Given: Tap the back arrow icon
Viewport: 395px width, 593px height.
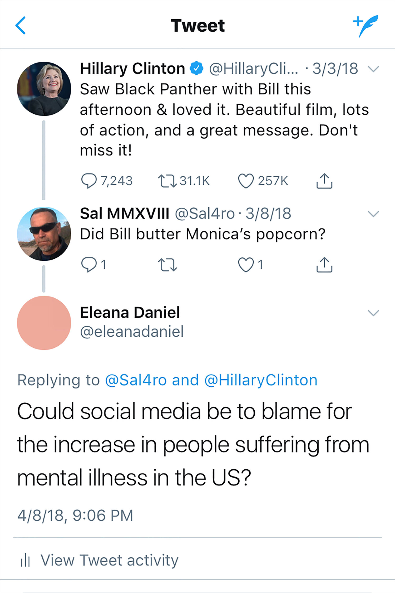Looking at the screenshot, I should coord(21,26).
